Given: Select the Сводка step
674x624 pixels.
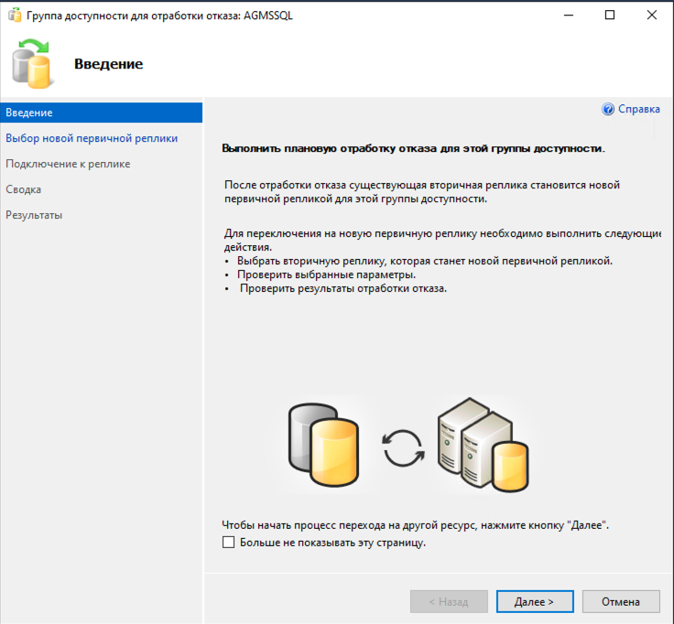Looking at the screenshot, I should [x=23, y=189].
